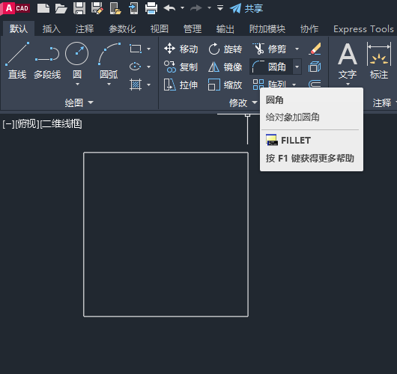Switch to the Insert (插入) ribbon tab
This screenshot has height=374, width=397.
(x=52, y=29)
